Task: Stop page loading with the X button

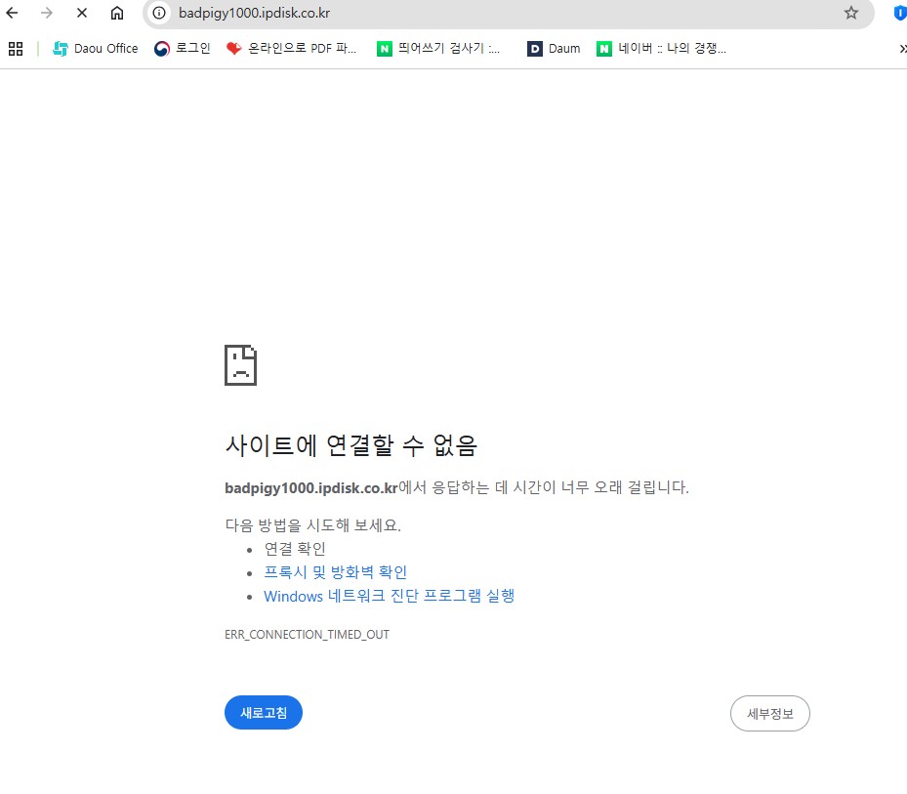Action: tap(82, 13)
